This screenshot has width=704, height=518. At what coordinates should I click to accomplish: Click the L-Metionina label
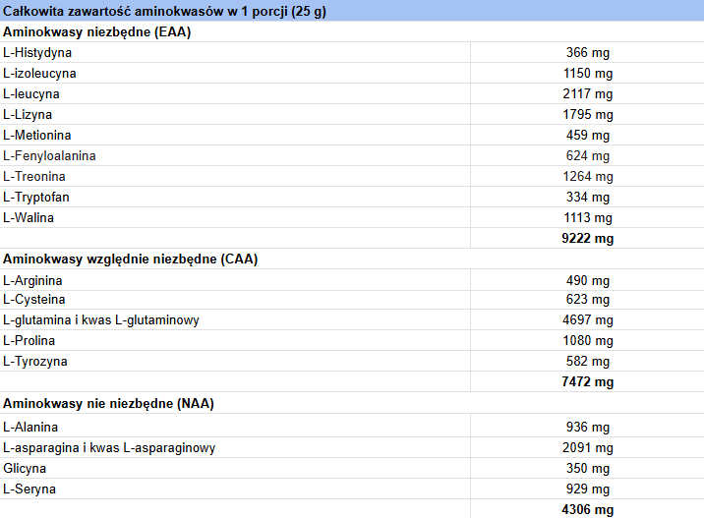tap(36, 136)
